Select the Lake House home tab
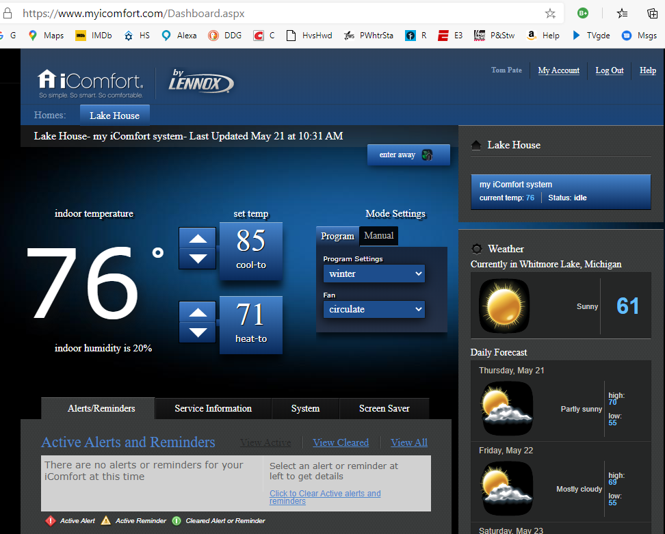 114,116
